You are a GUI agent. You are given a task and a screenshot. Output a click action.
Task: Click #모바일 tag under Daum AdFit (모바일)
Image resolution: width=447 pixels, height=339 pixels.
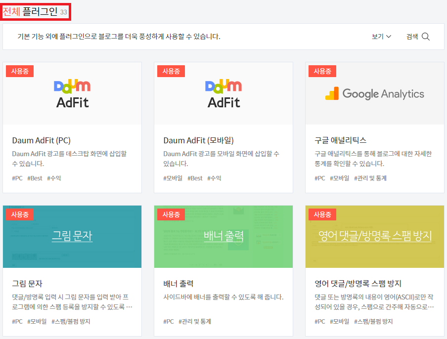pyautogui.click(x=173, y=178)
